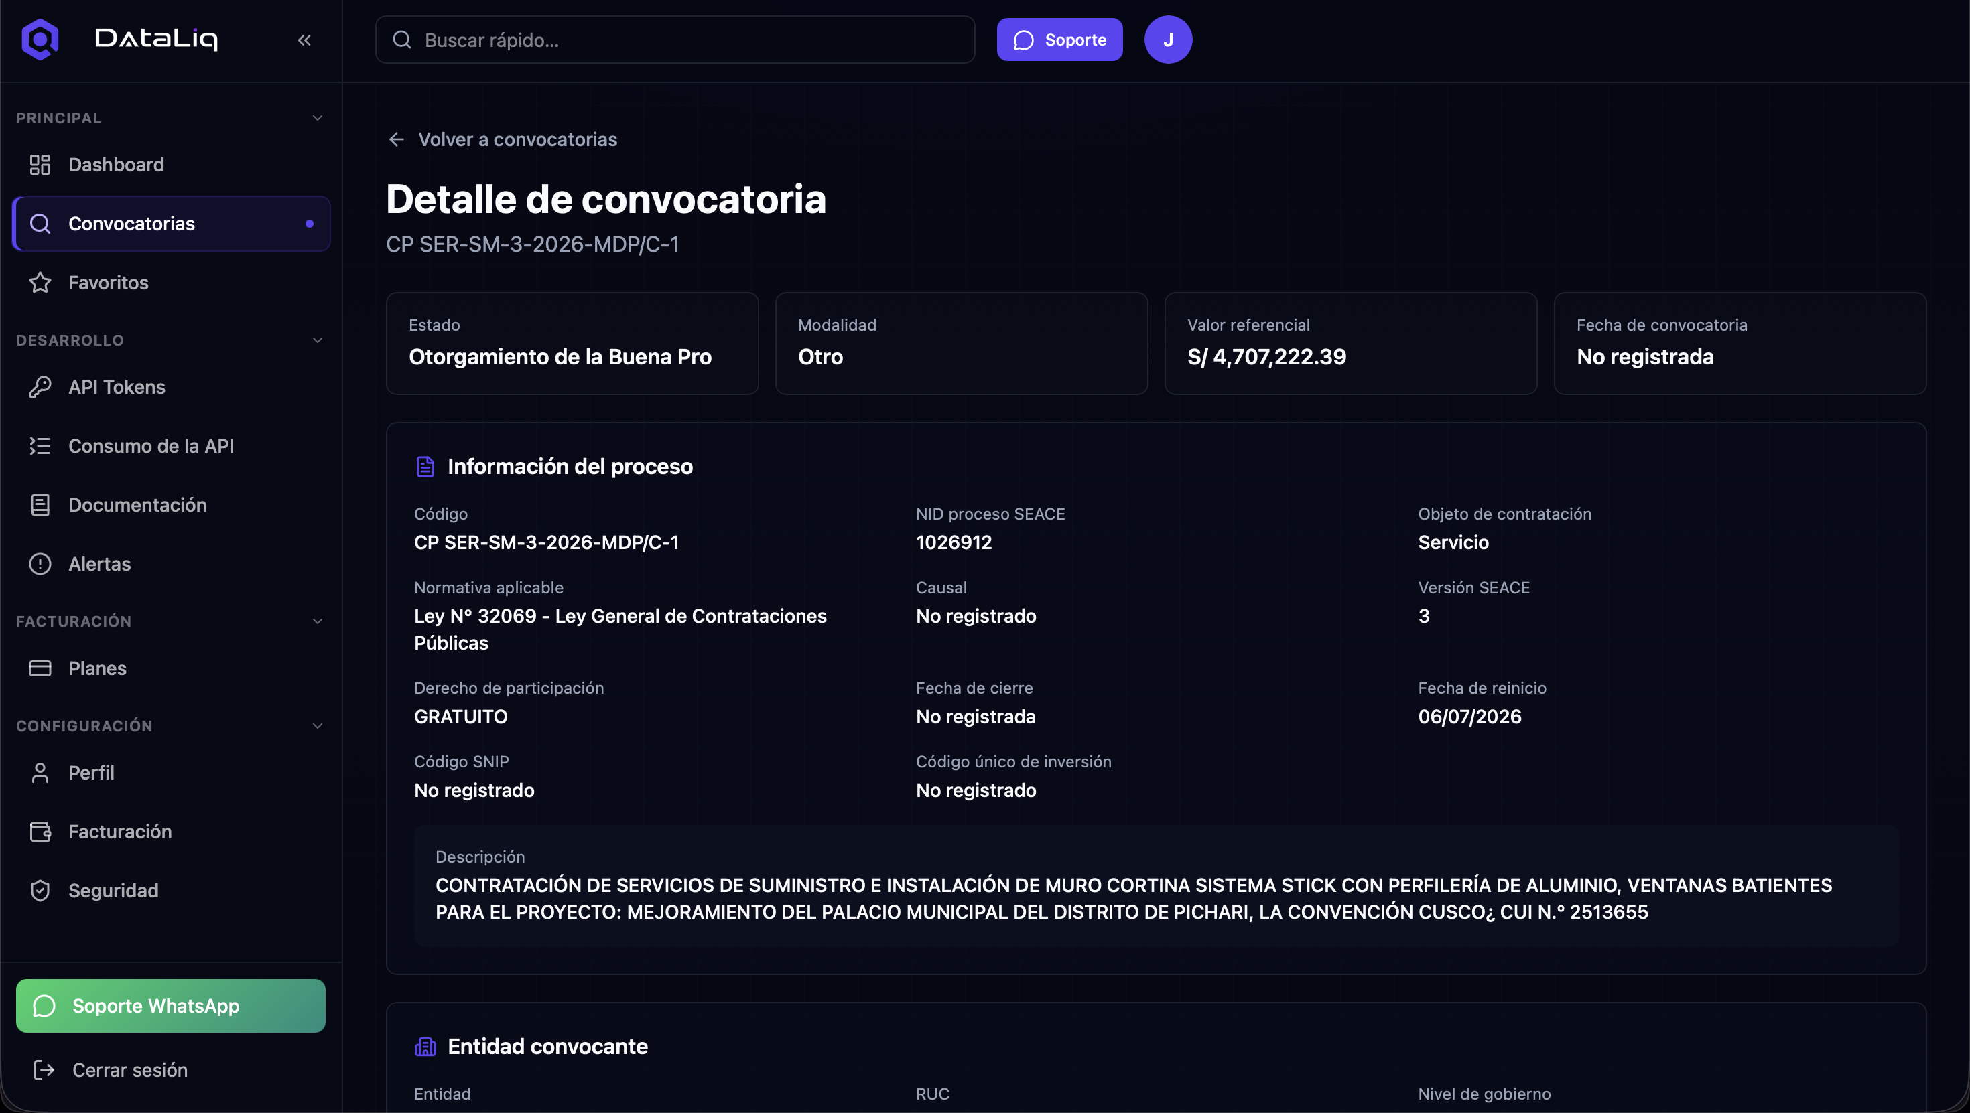The width and height of the screenshot is (1970, 1113).
Task: Click Fecha de cierre No registrada value
Action: [x=976, y=717]
